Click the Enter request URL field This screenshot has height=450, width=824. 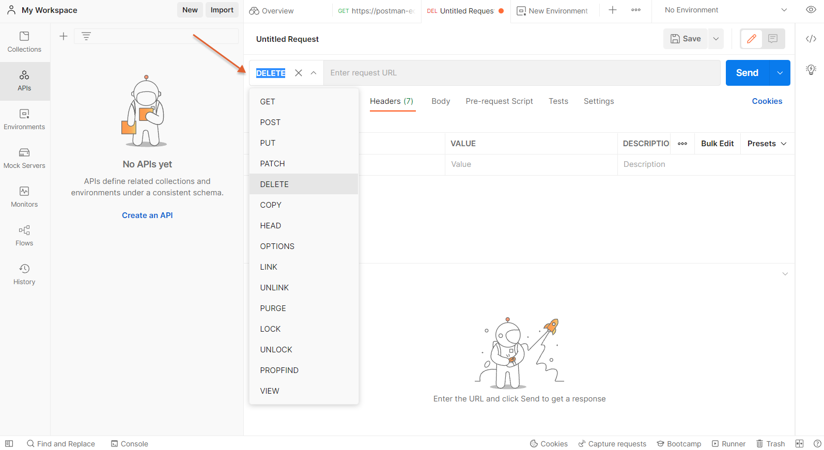pos(522,73)
